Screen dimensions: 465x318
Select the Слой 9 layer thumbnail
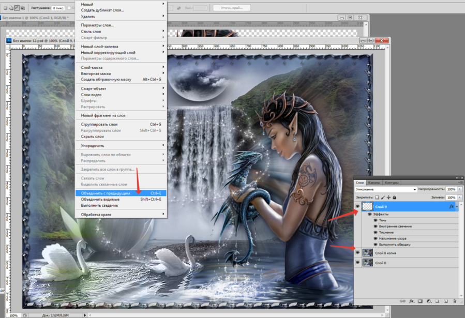tap(367, 206)
